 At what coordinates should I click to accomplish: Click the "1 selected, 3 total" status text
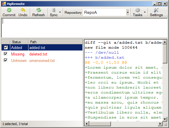(x=15, y=124)
